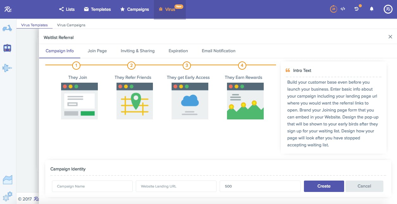Image resolution: width=397 pixels, height=204 pixels.
Task: Open the Re profile avatar
Action: point(388,9)
